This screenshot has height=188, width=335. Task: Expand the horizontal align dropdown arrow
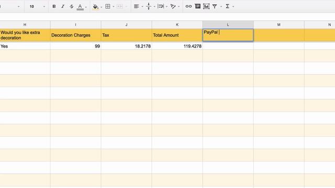point(142,7)
